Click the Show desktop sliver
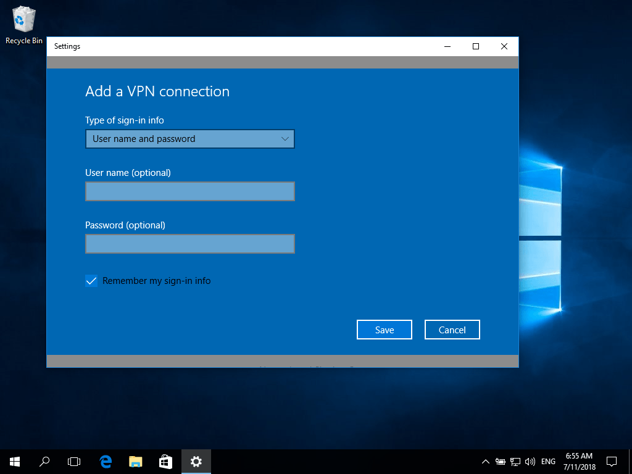The width and height of the screenshot is (632, 474). click(630, 462)
